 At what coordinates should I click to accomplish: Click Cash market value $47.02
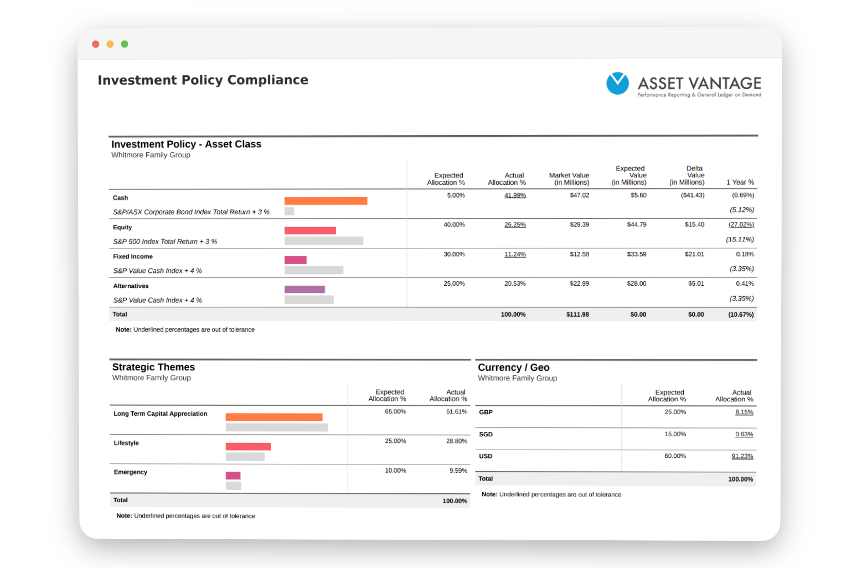click(579, 195)
